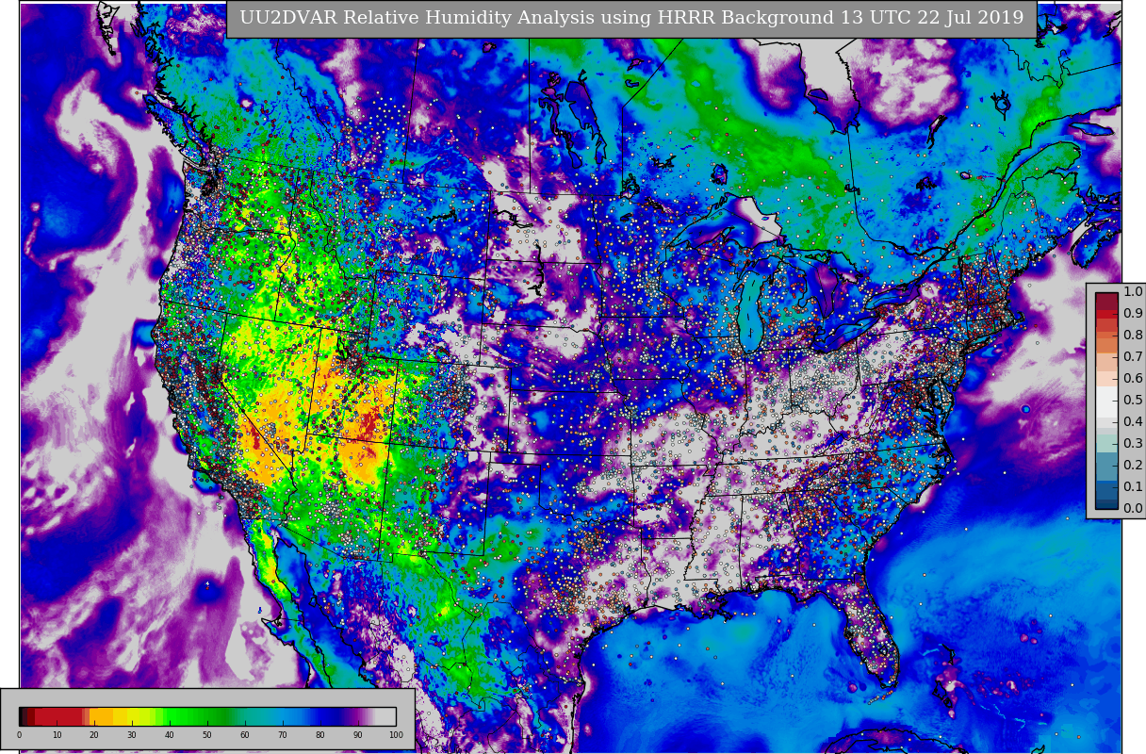Click the red swatch between 0.8 and 0.9

coord(1106,324)
